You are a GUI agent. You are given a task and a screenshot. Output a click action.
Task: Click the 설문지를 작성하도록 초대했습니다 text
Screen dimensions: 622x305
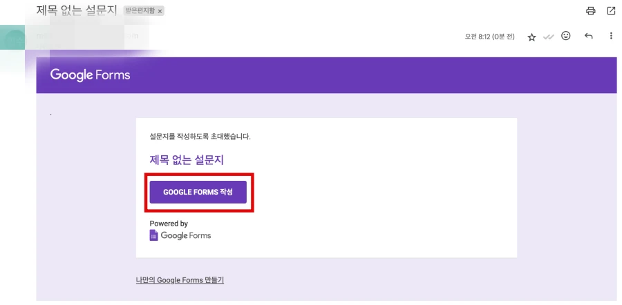point(200,137)
